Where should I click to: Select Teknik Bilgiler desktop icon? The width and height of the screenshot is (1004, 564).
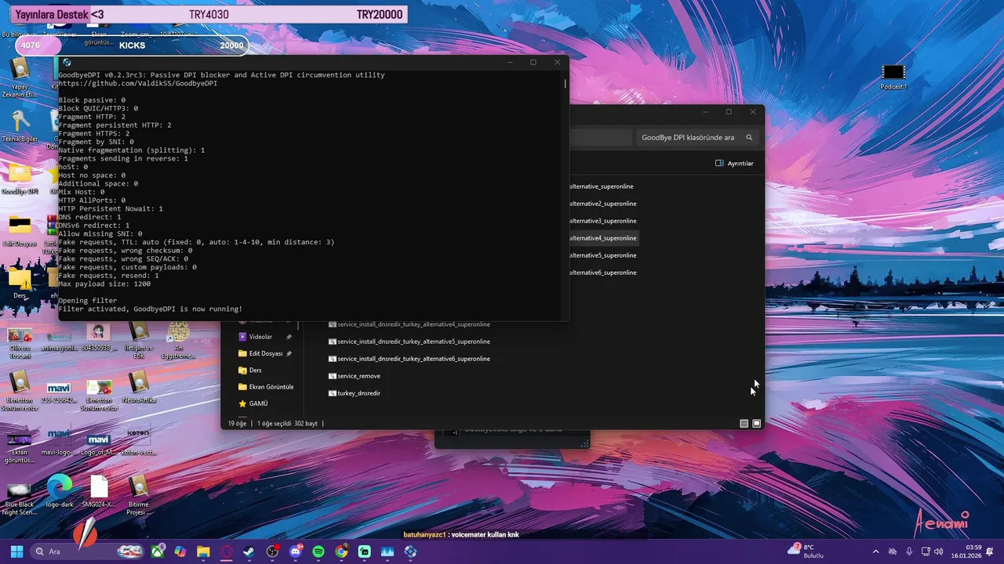(x=20, y=125)
